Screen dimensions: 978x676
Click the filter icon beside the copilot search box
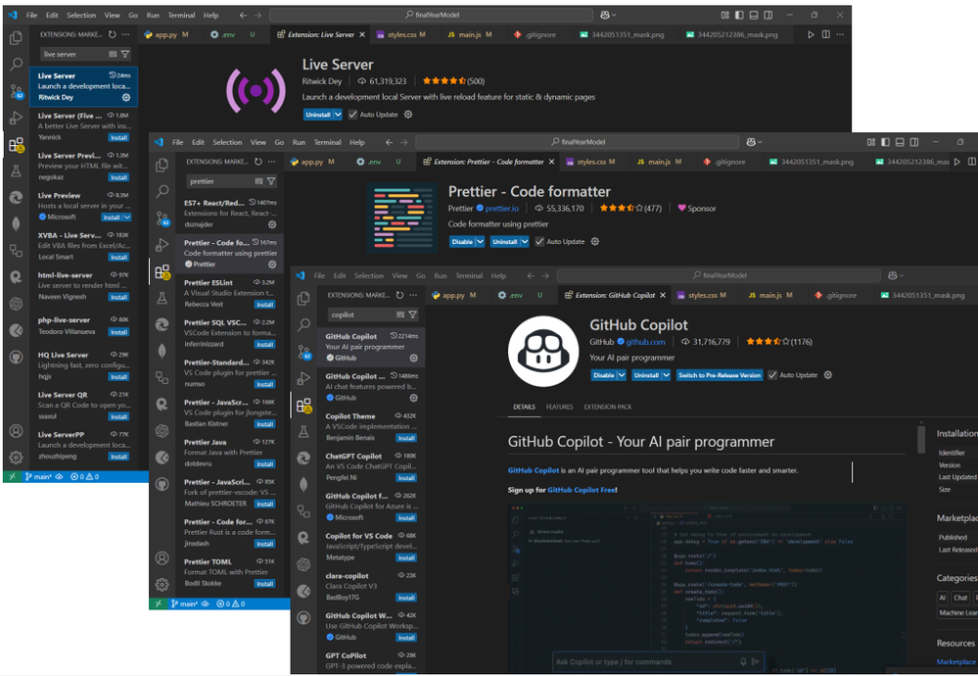(x=412, y=314)
